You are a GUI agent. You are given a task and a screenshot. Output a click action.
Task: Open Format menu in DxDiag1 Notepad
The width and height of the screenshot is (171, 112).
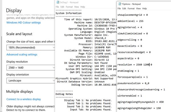tap(69, 7)
